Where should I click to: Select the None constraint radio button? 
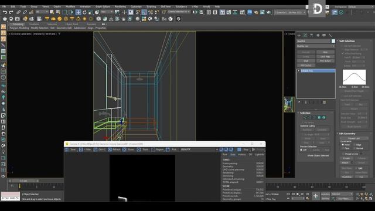342,145
